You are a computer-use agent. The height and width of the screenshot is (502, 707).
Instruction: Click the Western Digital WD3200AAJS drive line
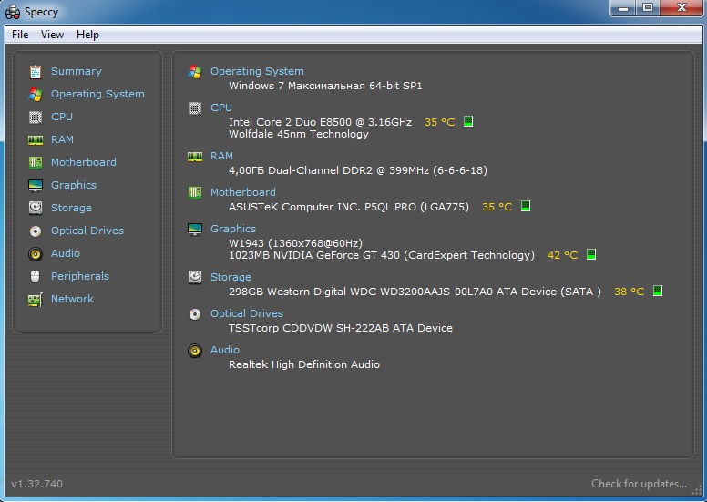pyautogui.click(x=415, y=292)
